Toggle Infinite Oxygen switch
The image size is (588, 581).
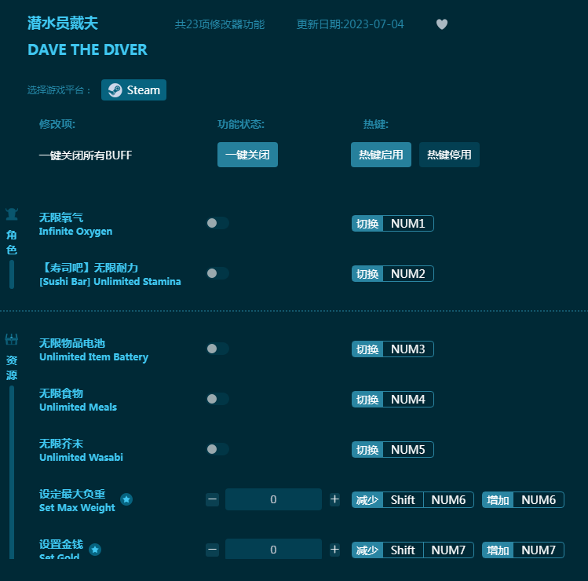click(x=217, y=223)
